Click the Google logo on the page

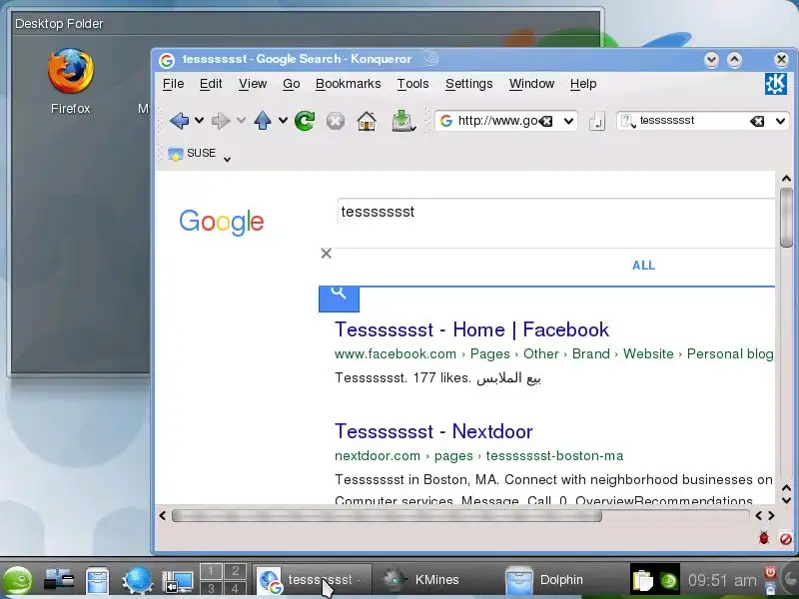[221, 223]
